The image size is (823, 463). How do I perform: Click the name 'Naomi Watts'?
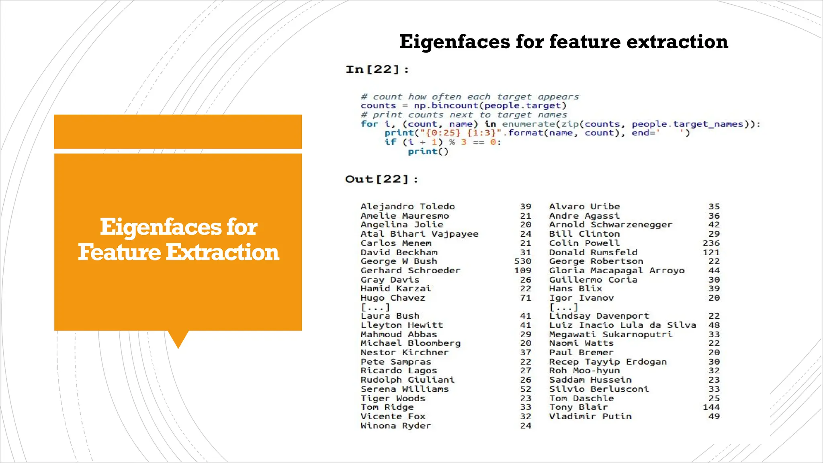coord(581,343)
